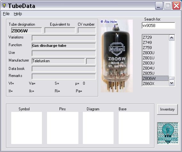Image resolution: width=182 pixels, height=152 pixels.
Task: Select Z749 in the tube list
Action: (x=155, y=42)
